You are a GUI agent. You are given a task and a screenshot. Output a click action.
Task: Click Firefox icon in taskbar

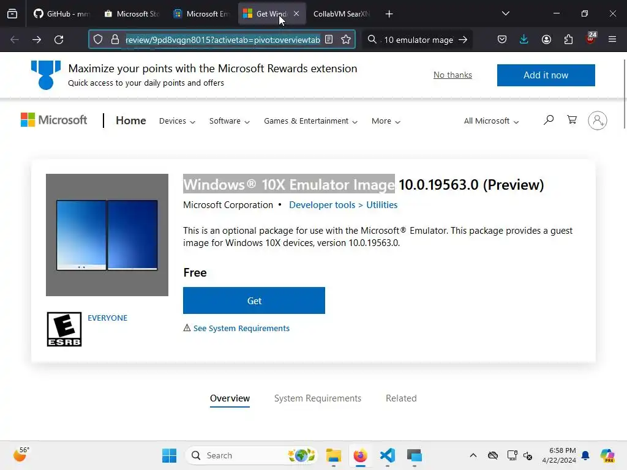point(360,455)
